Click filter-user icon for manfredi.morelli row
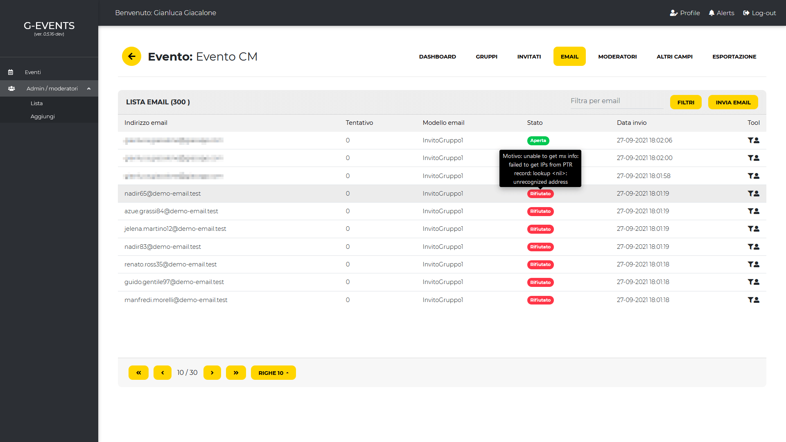The image size is (786, 442). [753, 300]
